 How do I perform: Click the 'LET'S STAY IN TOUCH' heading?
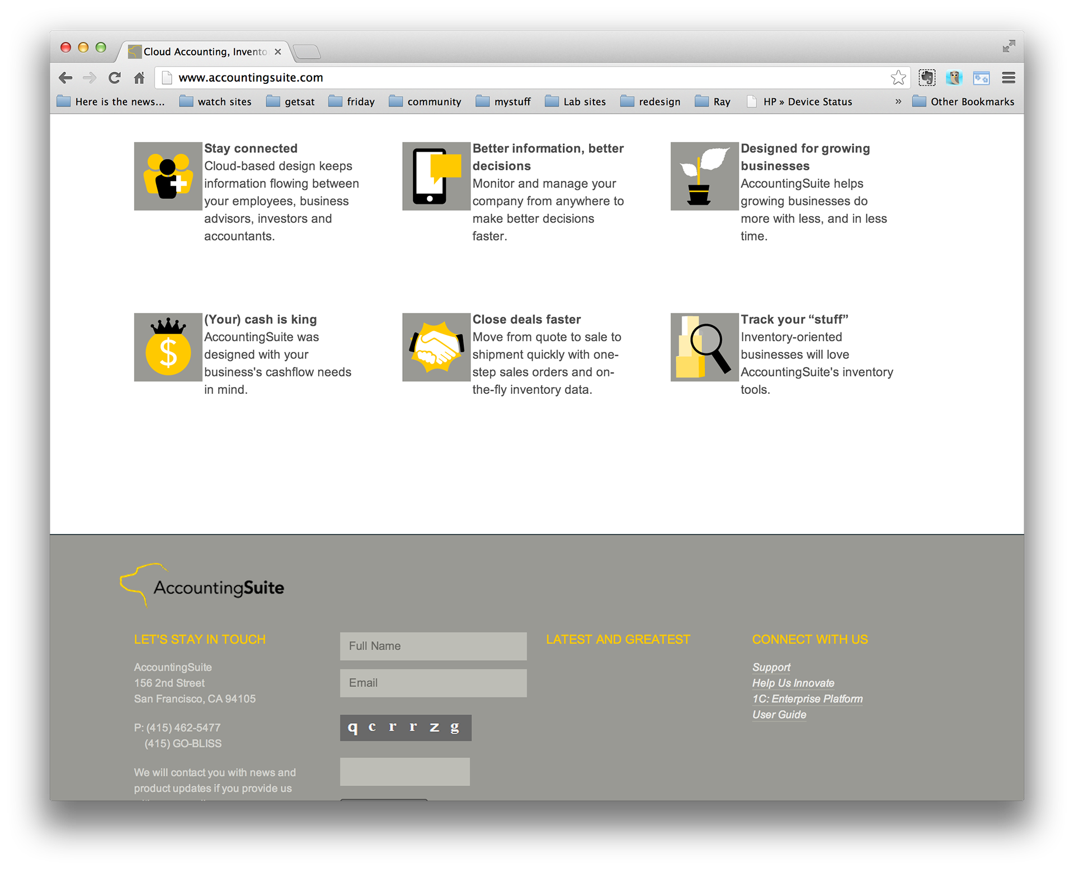[x=200, y=639]
